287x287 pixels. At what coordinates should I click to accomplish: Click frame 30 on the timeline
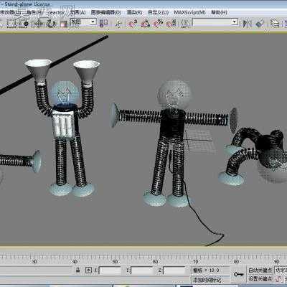click(34, 262)
